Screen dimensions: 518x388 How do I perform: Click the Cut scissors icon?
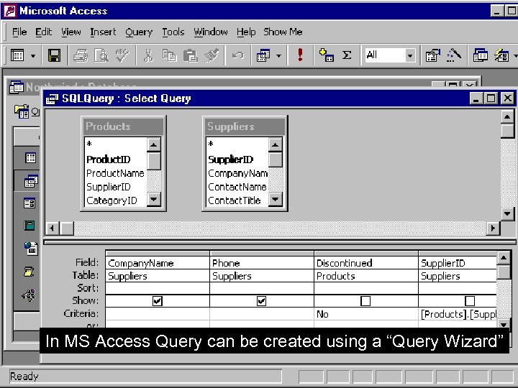[x=148, y=55]
